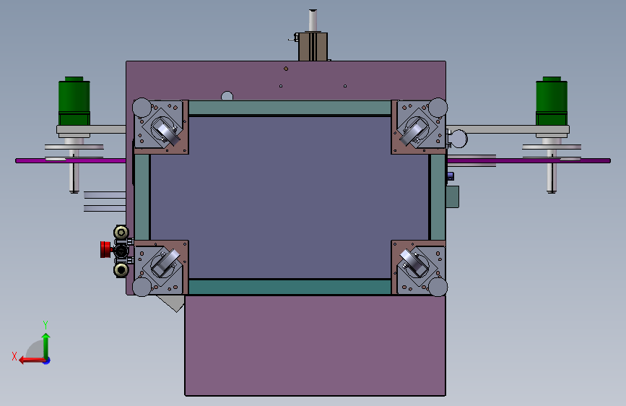Viewport: 626px width, 406px height.
Task: Select the right vertical teal frame bar
Action: [438, 197]
